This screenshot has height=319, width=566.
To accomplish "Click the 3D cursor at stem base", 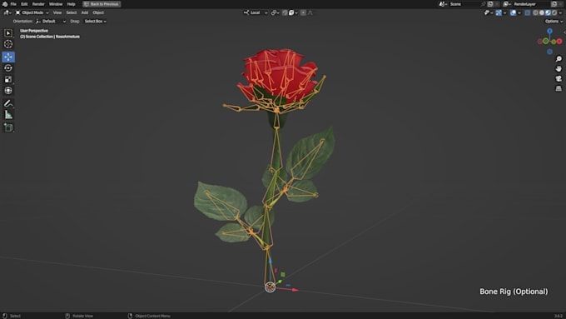I will (x=270, y=287).
